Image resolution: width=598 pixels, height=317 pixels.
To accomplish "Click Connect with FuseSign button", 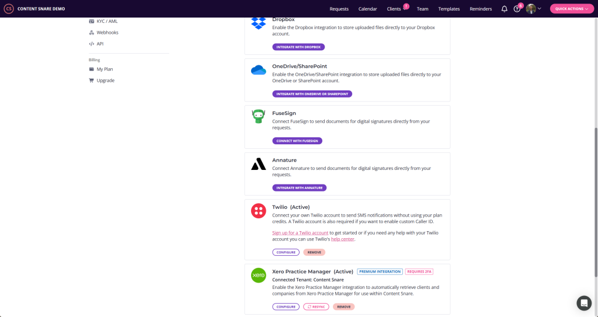I will click(297, 141).
